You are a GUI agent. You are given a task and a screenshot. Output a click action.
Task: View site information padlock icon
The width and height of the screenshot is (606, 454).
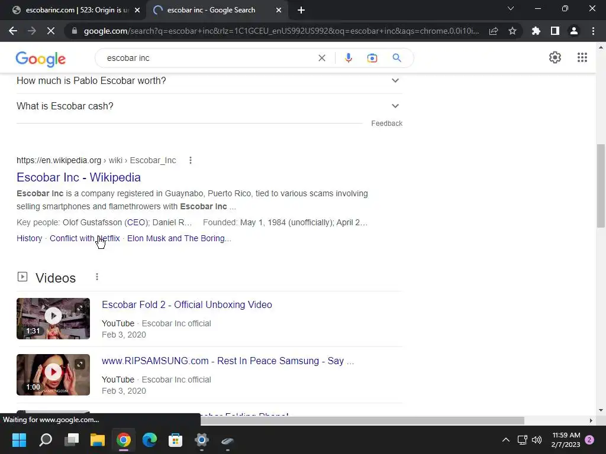pos(75,31)
